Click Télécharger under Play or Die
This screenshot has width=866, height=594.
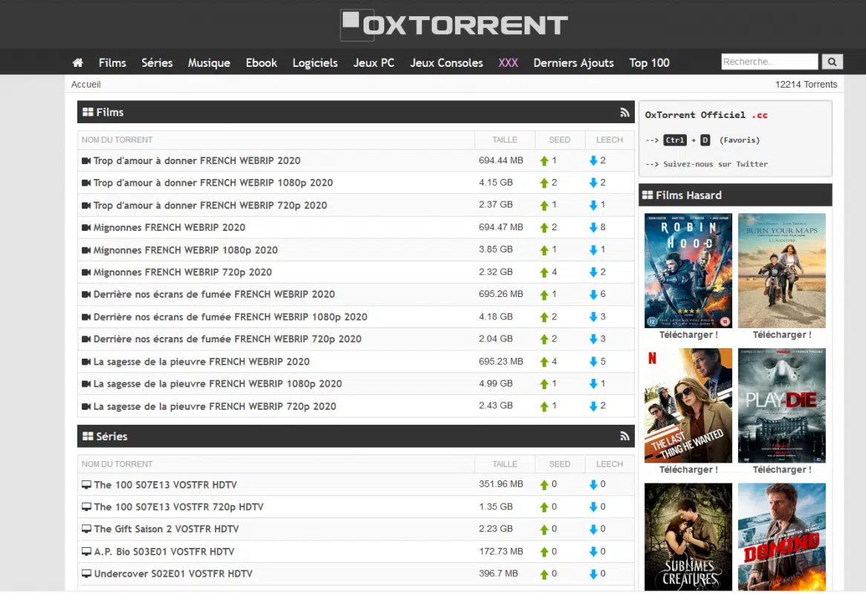781,469
